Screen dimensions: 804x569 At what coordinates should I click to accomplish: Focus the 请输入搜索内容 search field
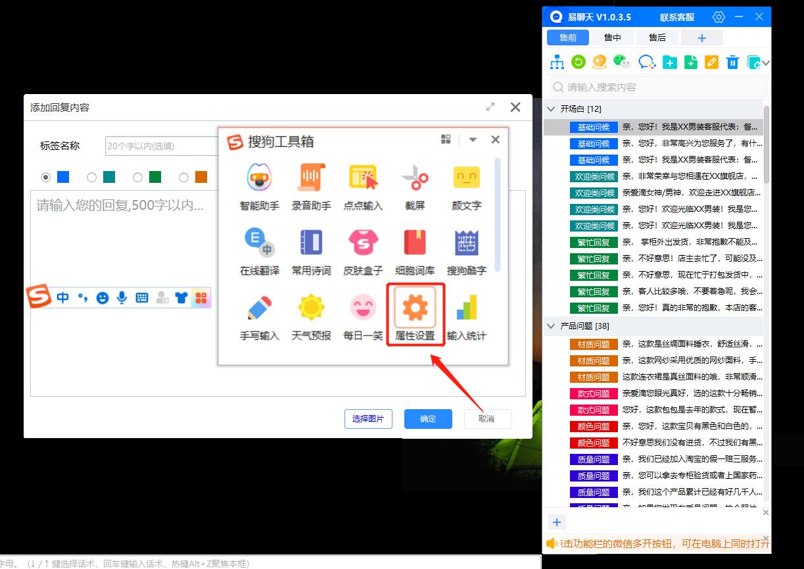[x=658, y=87]
